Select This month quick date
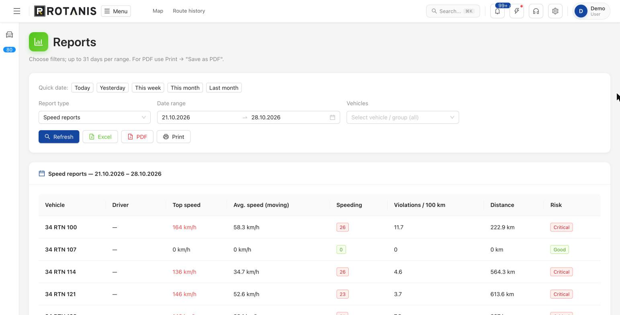Screen dimensions: 620x315 [x=185, y=88]
